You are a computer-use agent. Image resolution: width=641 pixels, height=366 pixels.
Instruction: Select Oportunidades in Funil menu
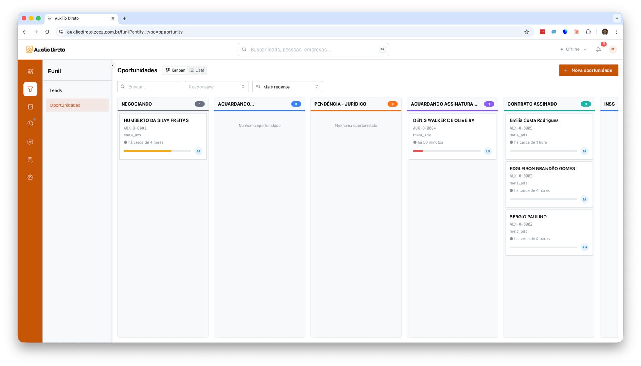click(65, 105)
